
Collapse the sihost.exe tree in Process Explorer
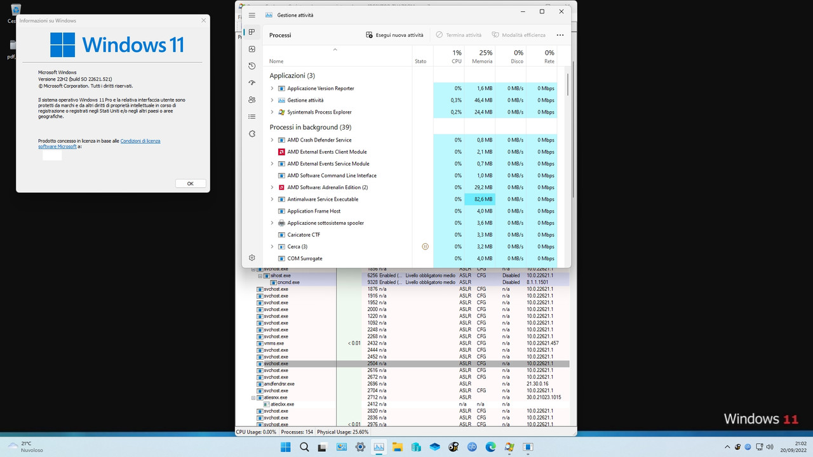[260, 275]
